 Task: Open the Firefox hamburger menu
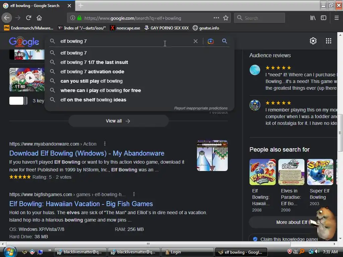tap(336, 18)
